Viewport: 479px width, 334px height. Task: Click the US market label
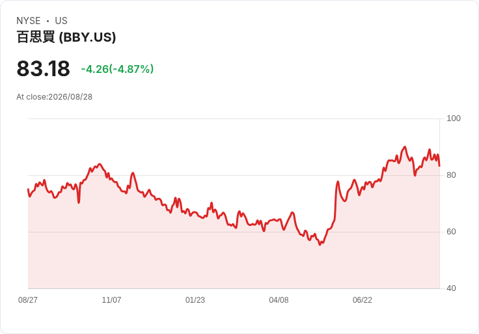click(x=61, y=21)
